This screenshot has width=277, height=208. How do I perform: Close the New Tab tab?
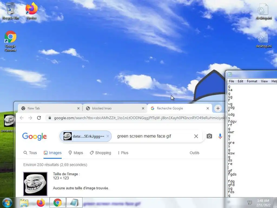pyautogui.click(x=78, y=108)
